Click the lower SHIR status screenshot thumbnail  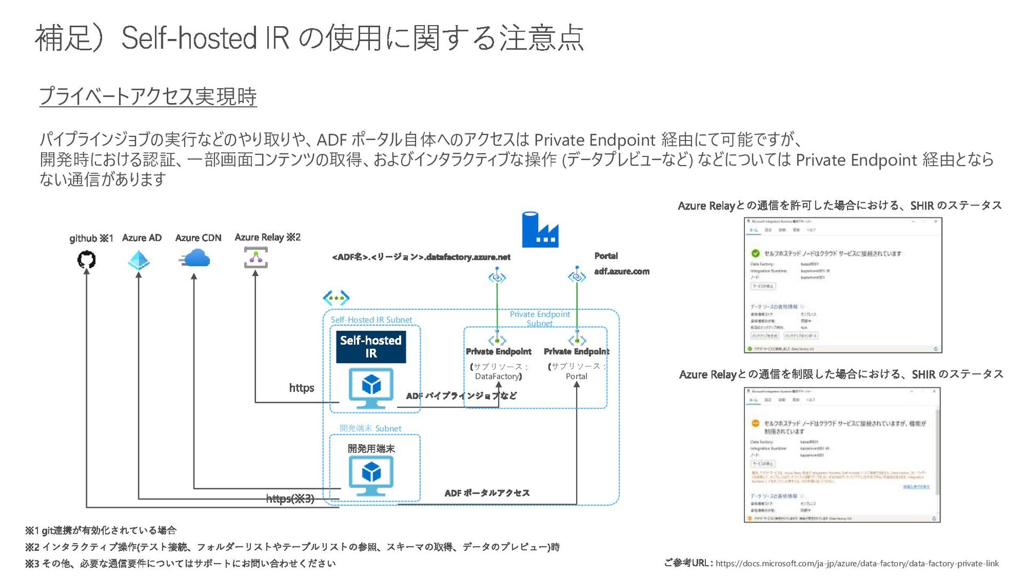842,455
